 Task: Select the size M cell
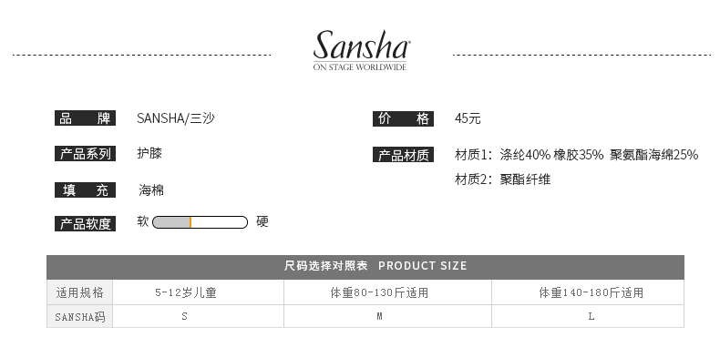387,316
